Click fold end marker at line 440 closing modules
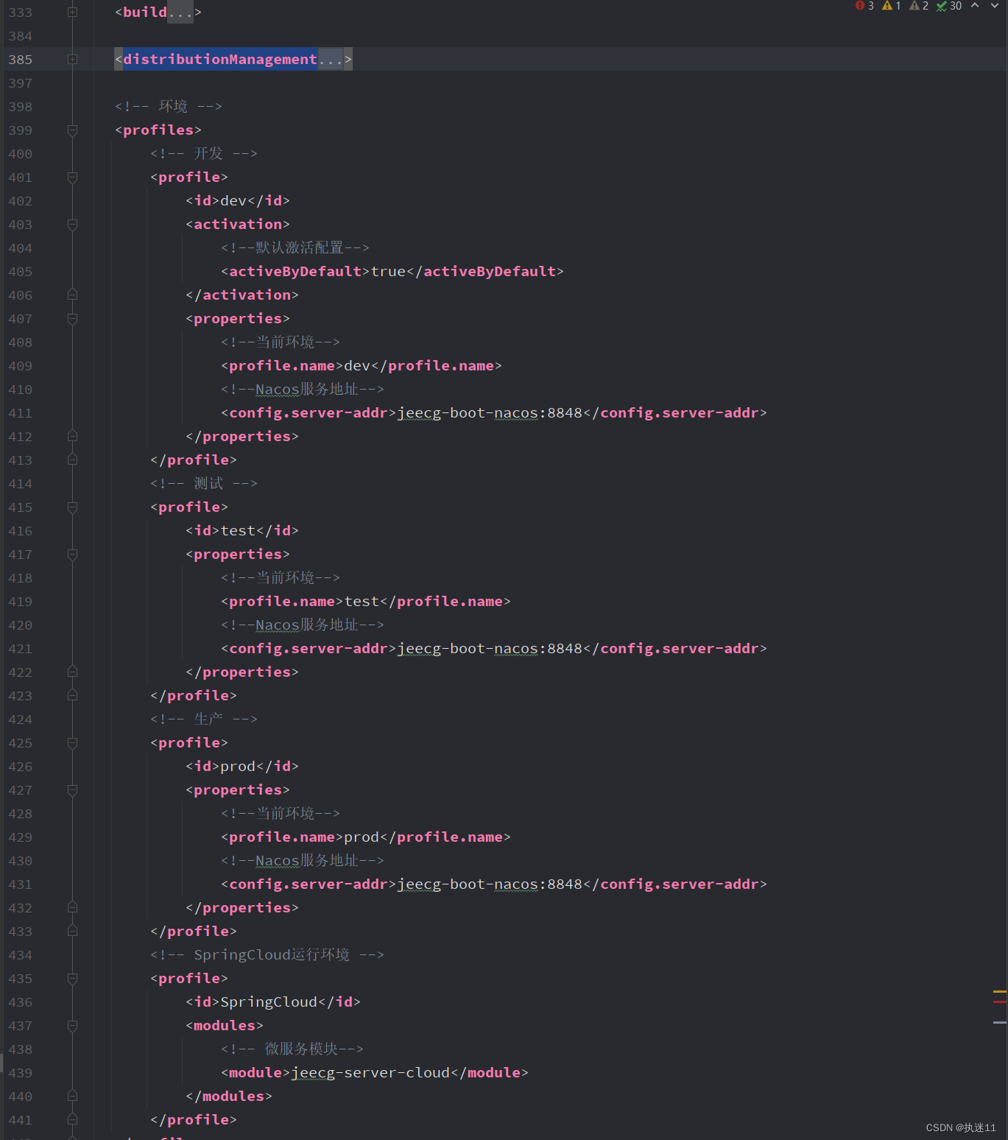 point(72,1096)
